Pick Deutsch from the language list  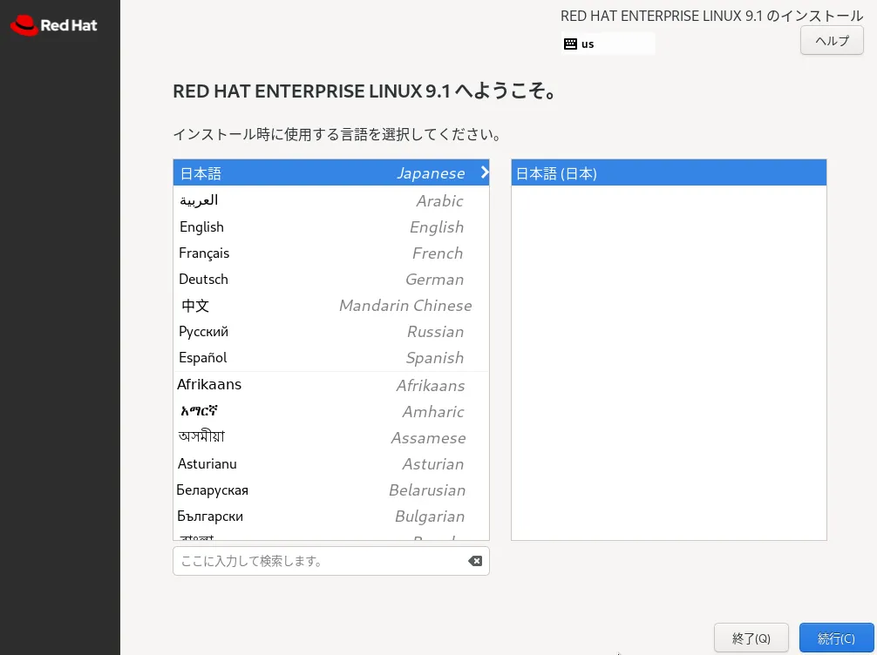point(330,280)
